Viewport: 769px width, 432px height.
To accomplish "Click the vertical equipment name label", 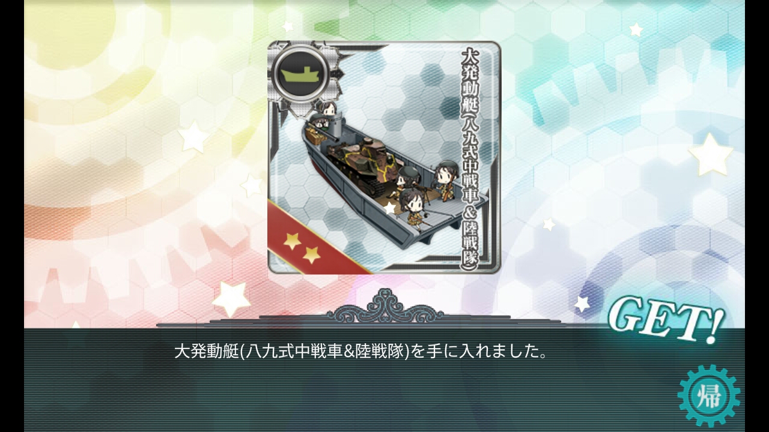I will tap(474, 158).
